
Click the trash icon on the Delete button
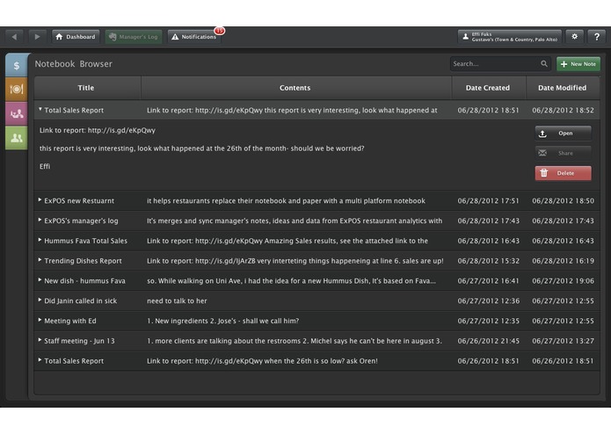pos(544,173)
